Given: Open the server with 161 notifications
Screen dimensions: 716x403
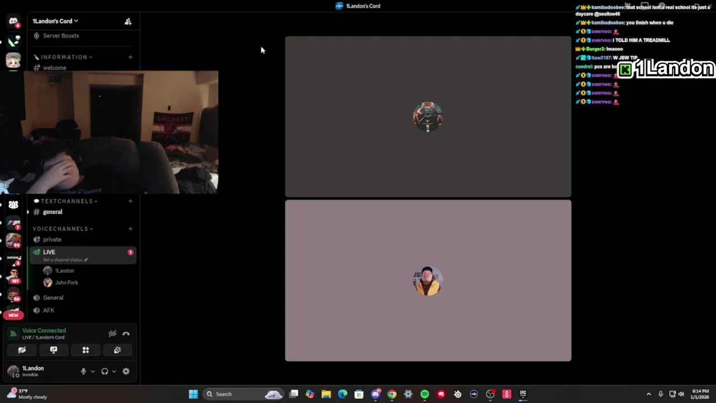Looking at the screenshot, I should click(x=13, y=276).
